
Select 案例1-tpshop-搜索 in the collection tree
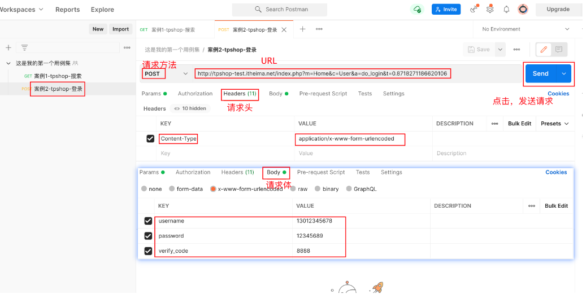click(58, 76)
